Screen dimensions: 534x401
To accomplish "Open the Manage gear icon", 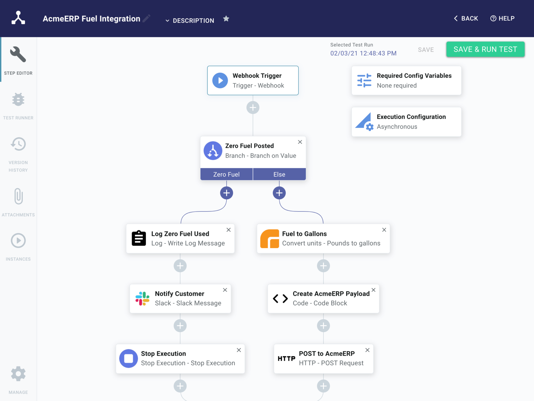I will click(x=18, y=374).
